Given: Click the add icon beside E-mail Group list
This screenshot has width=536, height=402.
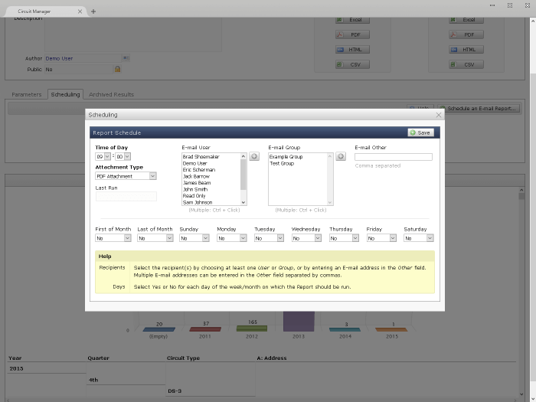Looking at the screenshot, I should click(341, 157).
